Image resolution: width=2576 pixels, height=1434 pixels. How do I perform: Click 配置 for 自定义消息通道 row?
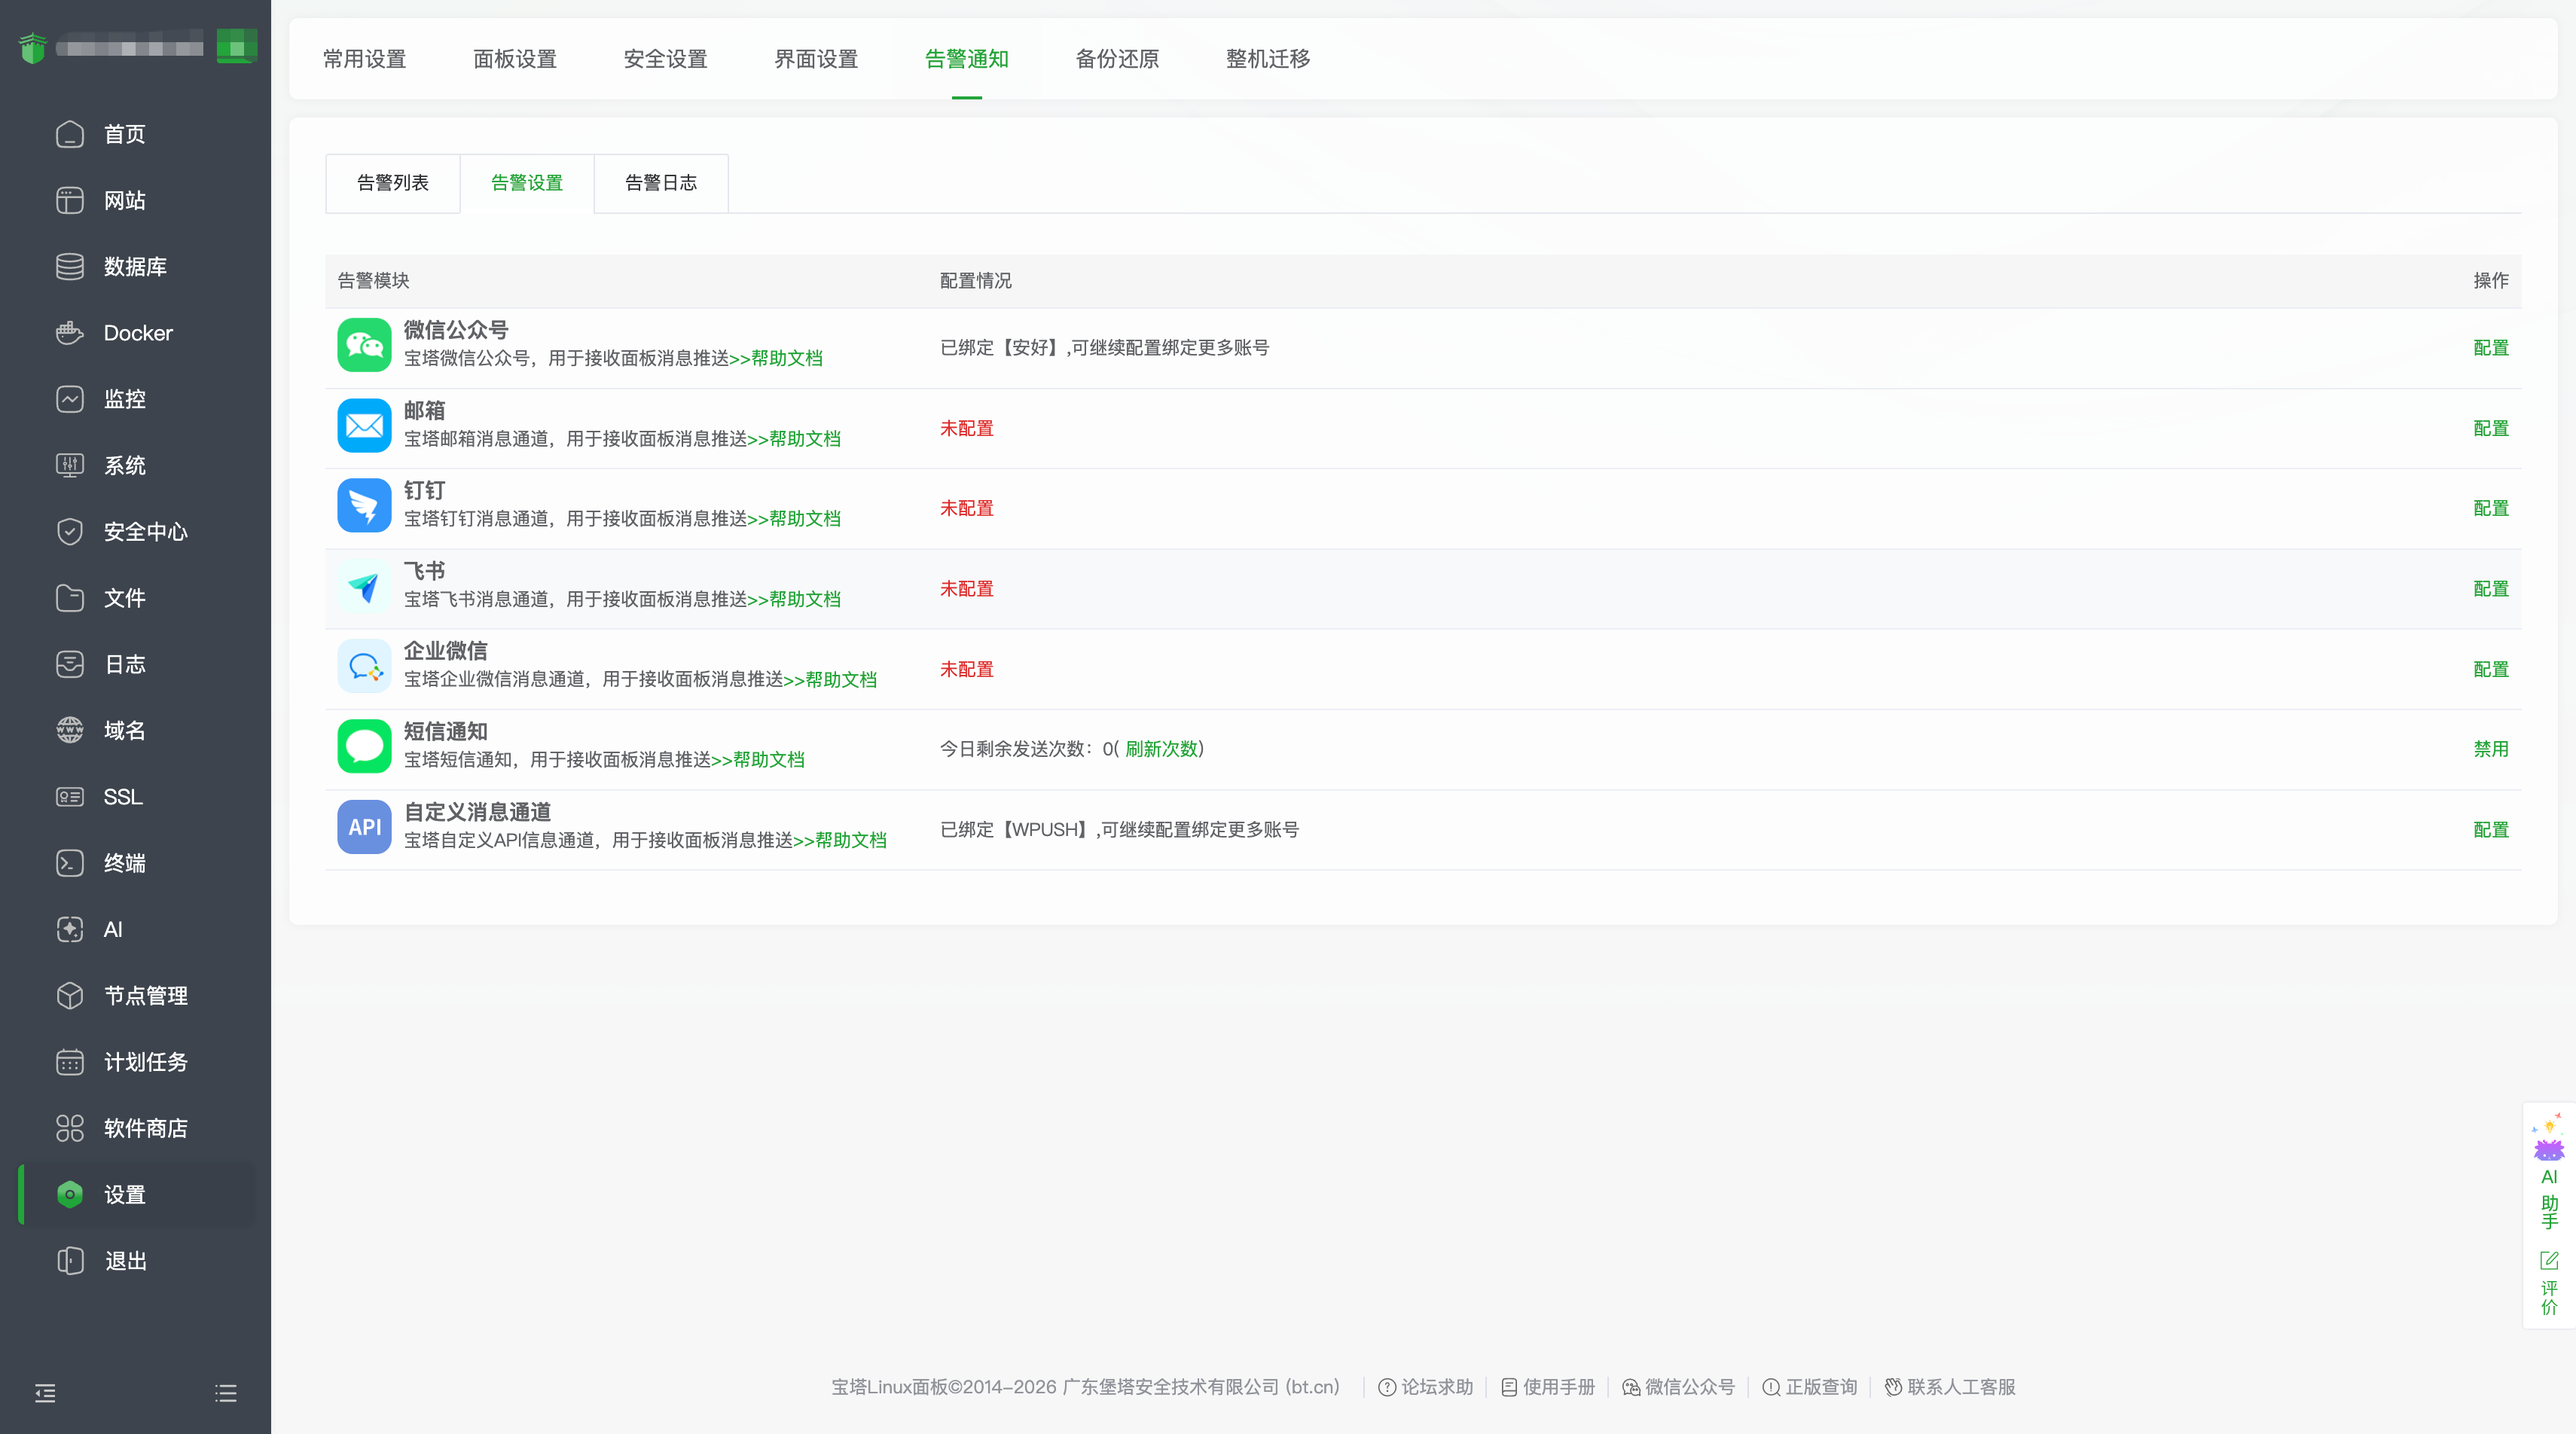tap(2491, 830)
